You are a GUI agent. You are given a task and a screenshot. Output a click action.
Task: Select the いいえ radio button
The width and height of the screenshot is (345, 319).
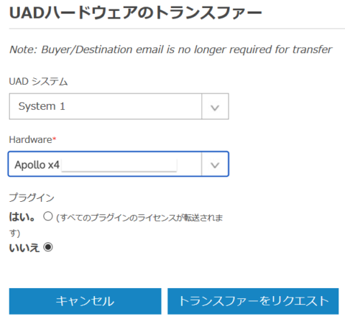coord(48,247)
